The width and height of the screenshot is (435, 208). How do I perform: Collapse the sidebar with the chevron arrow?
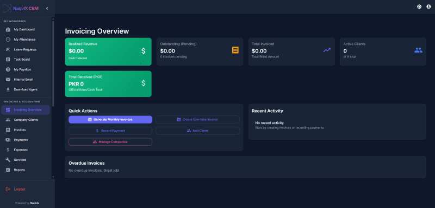[47, 8]
